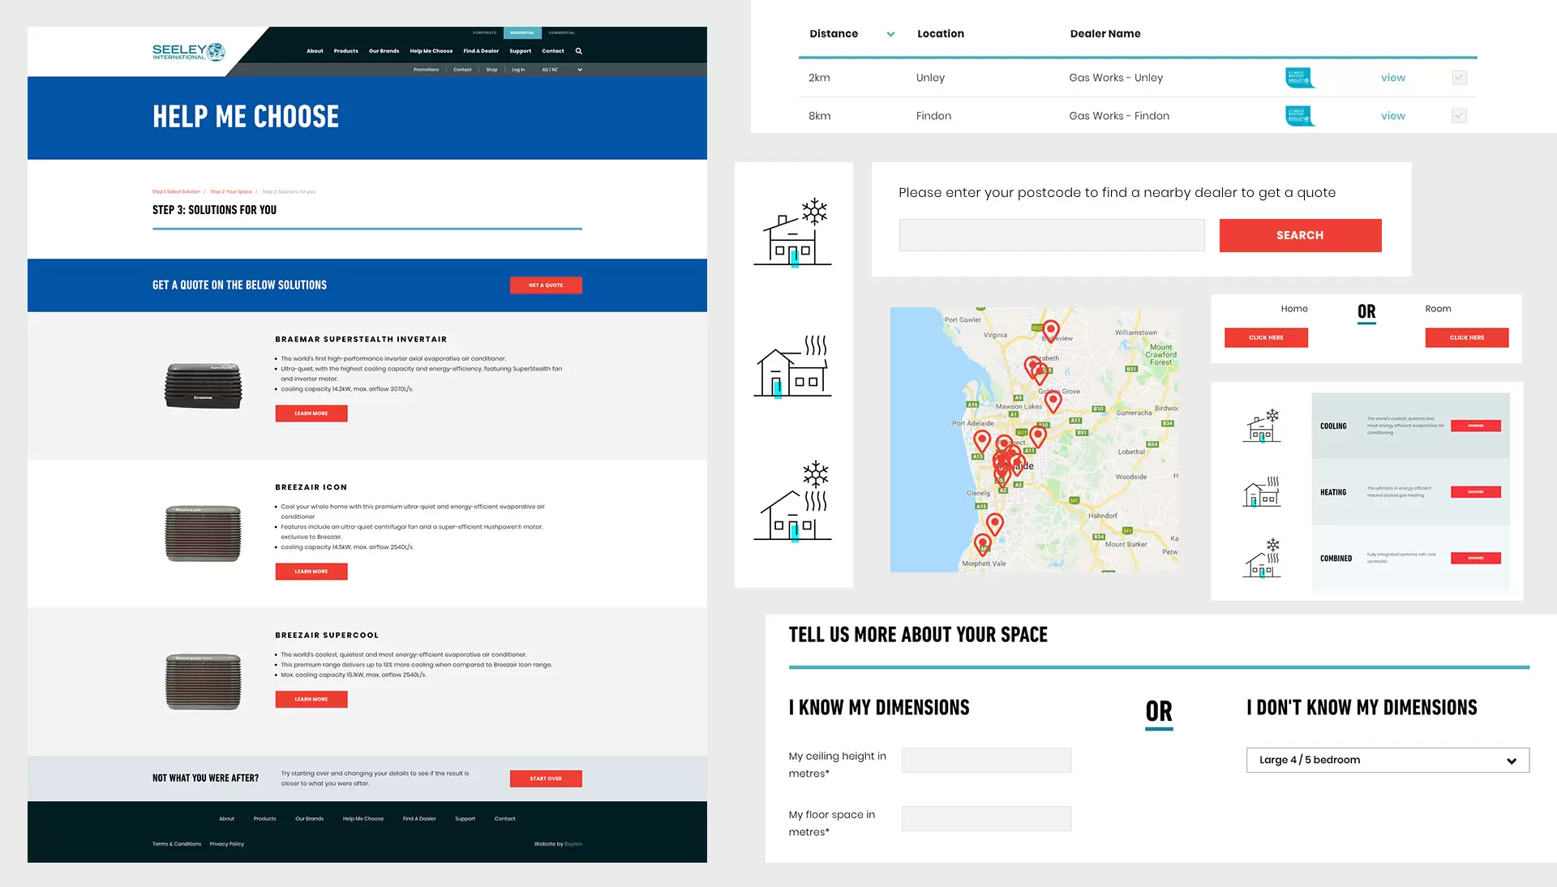Image resolution: width=1557 pixels, height=887 pixels.
Task: Click the floor space in metres field
Action: (986, 818)
